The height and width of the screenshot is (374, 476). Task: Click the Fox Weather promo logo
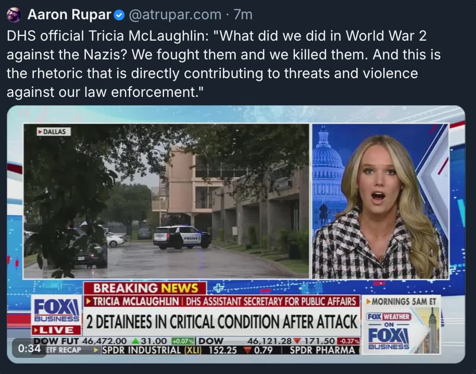click(389, 317)
